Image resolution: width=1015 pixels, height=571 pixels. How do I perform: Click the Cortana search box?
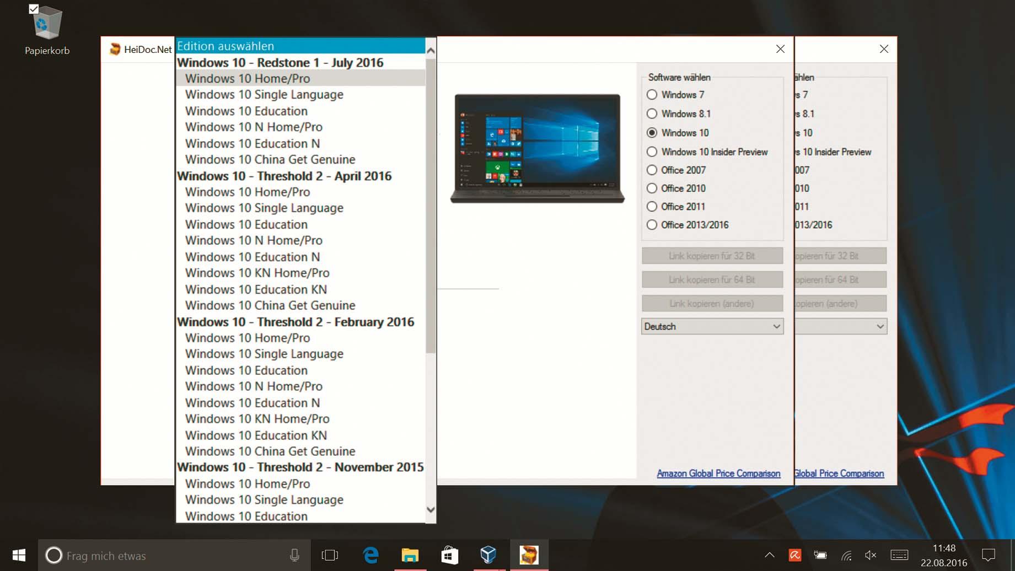tap(165, 556)
